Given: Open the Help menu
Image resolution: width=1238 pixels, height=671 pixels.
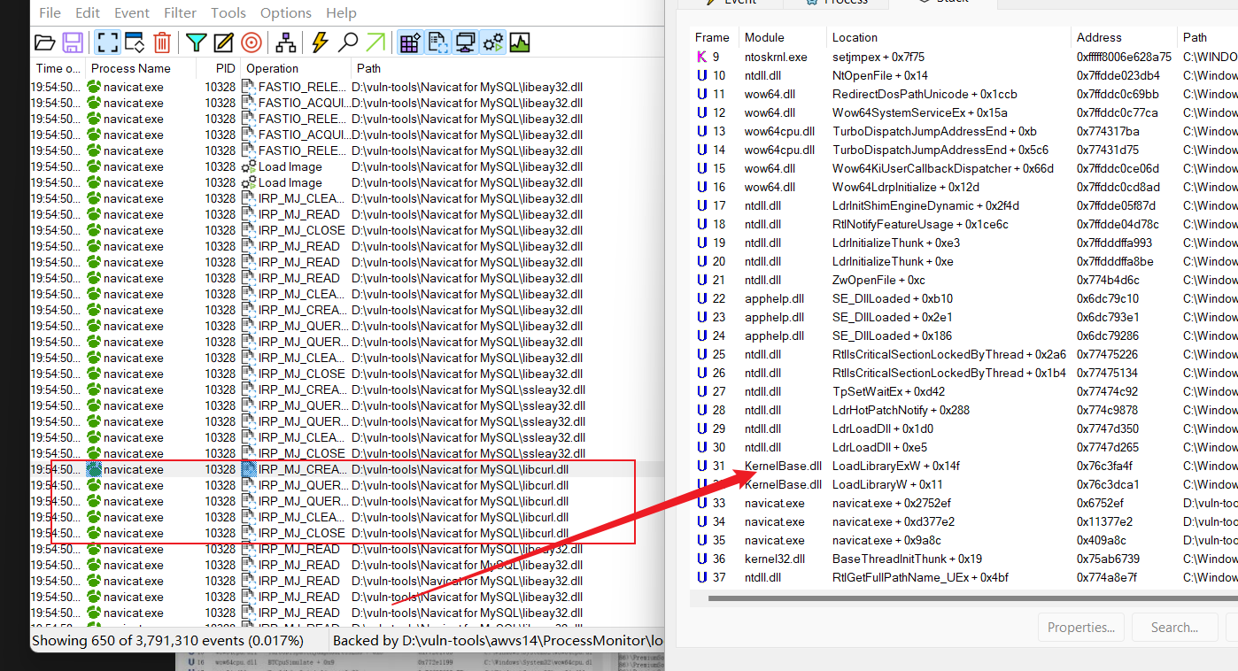Looking at the screenshot, I should 342,13.
